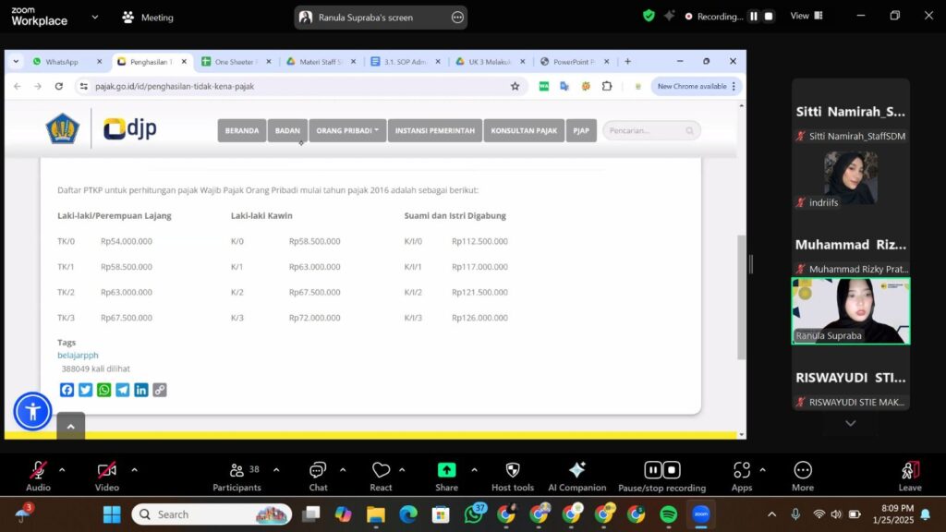The image size is (946, 532).
Task: Click the belajarpph tag link
Action: (78, 355)
